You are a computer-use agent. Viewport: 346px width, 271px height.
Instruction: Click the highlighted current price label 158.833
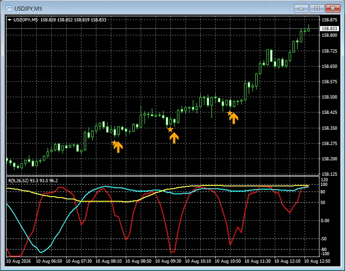pyautogui.click(x=329, y=29)
